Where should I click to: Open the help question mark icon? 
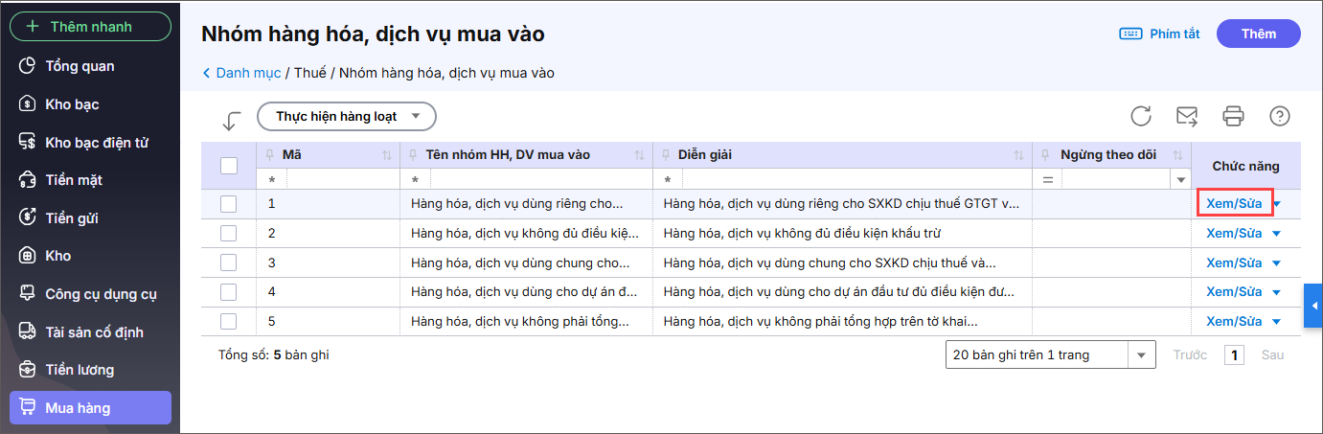pyautogui.click(x=1279, y=116)
